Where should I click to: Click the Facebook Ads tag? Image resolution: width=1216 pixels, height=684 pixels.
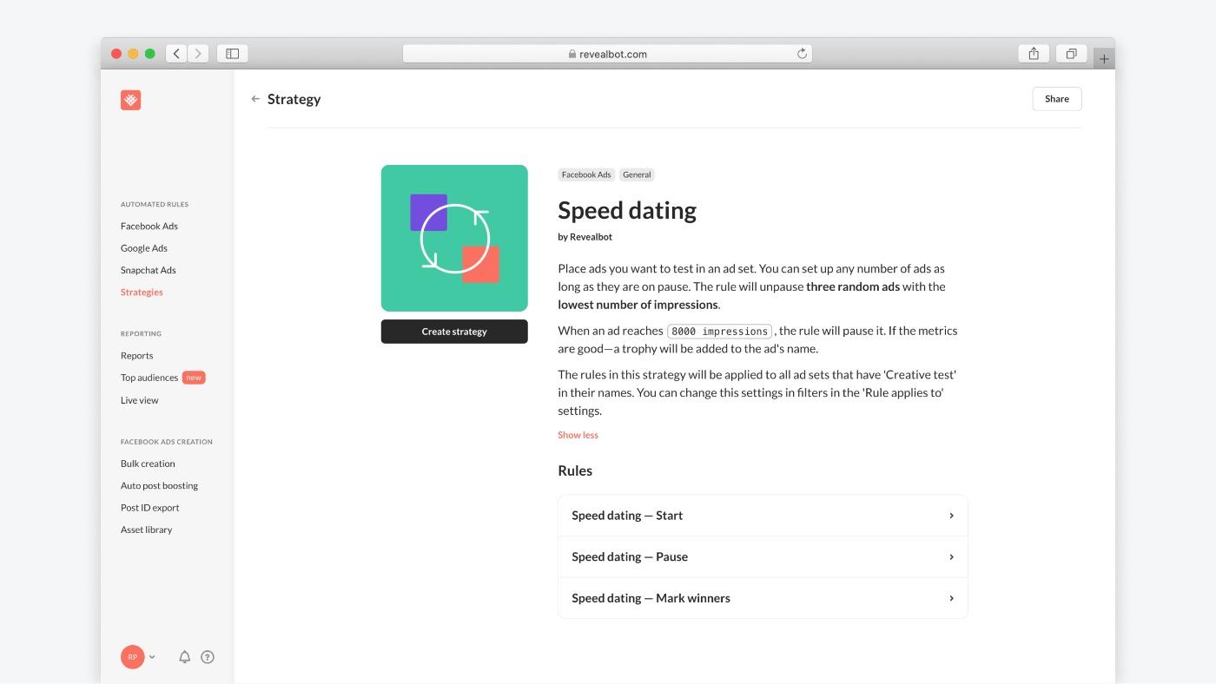(x=586, y=174)
